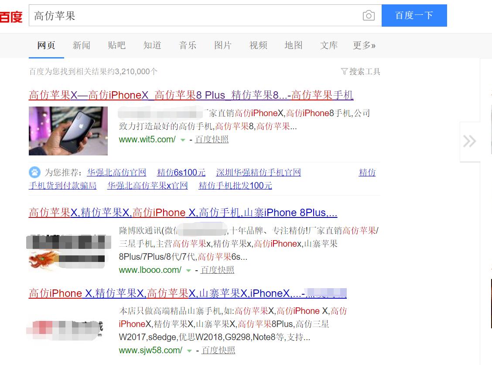Expand the right side panel double-chevron

(x=470, y=141)
